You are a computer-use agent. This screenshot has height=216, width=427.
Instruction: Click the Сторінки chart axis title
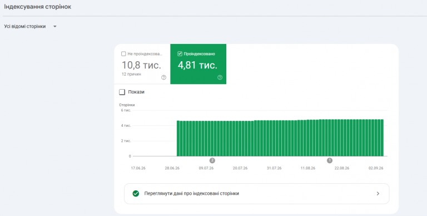coord(127,105)
